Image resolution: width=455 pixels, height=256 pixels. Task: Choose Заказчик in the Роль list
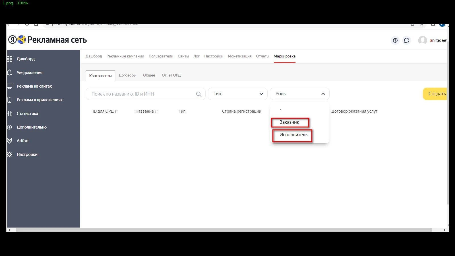tap(289, 122)
